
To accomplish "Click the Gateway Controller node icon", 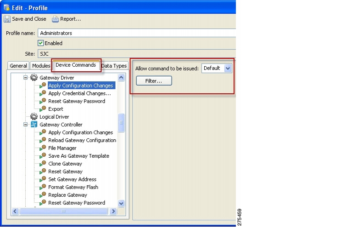I will point(34,125).
